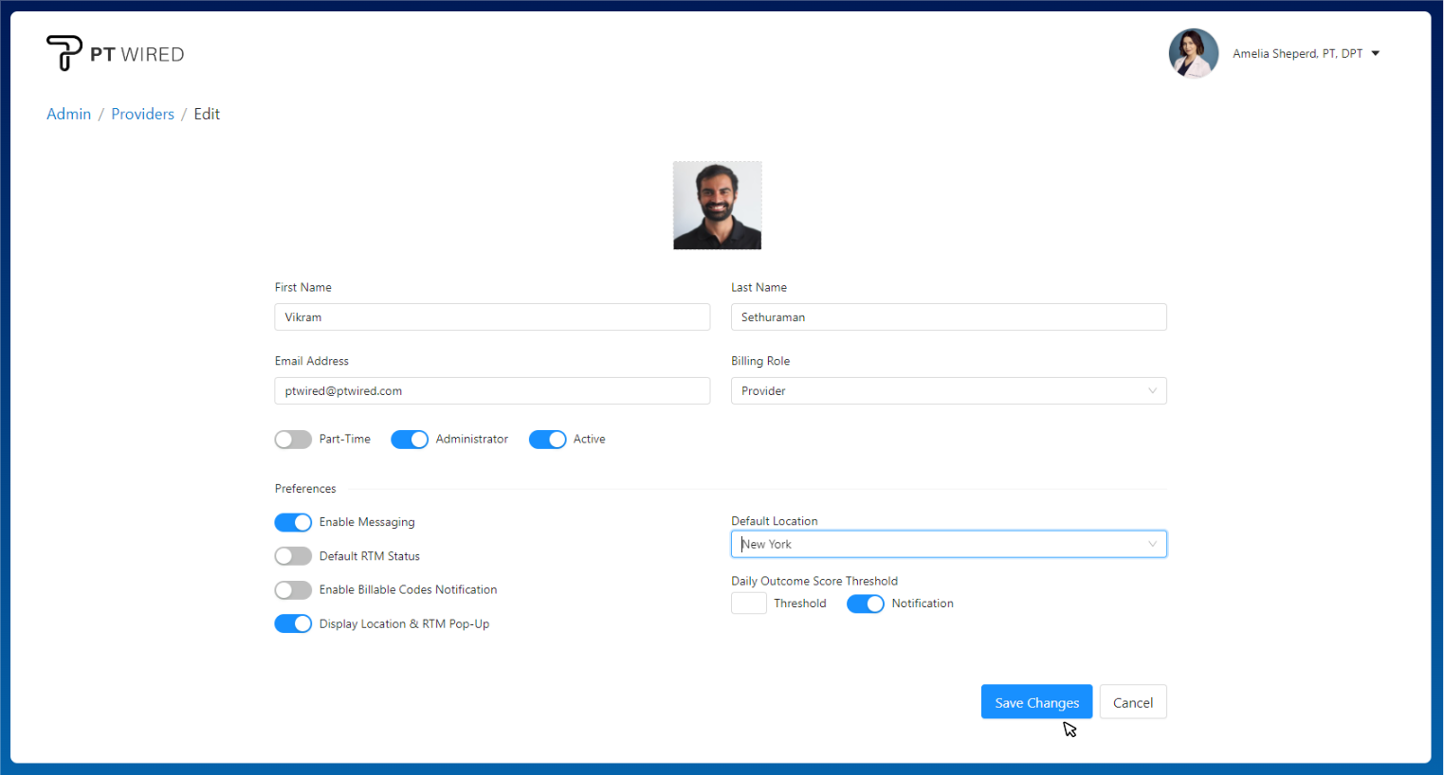Expand the Default Location dropdown
This screenshot has height=775, width=1444.
[948, 545]
